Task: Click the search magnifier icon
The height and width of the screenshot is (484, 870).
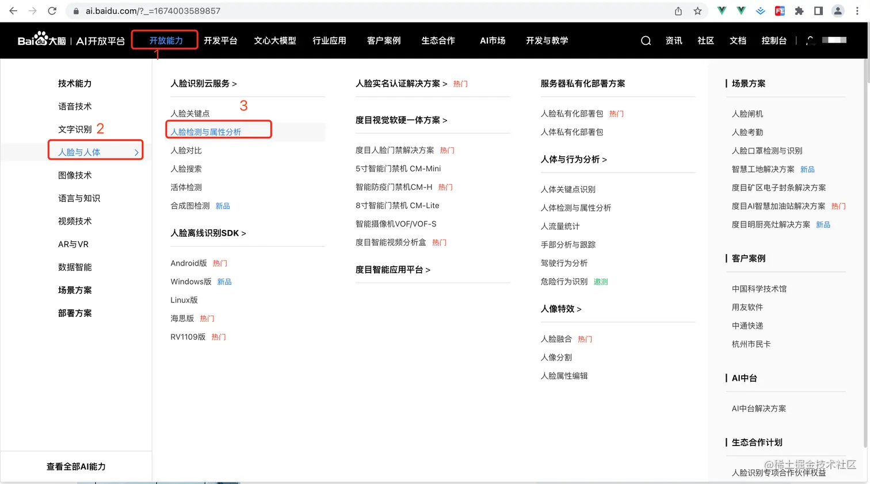Action: [x=646, y=41]
